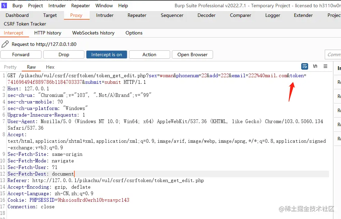The image size is (341, 219).
Task: Click the GET request path token_get_edit.php
Action: pos(121,76)
